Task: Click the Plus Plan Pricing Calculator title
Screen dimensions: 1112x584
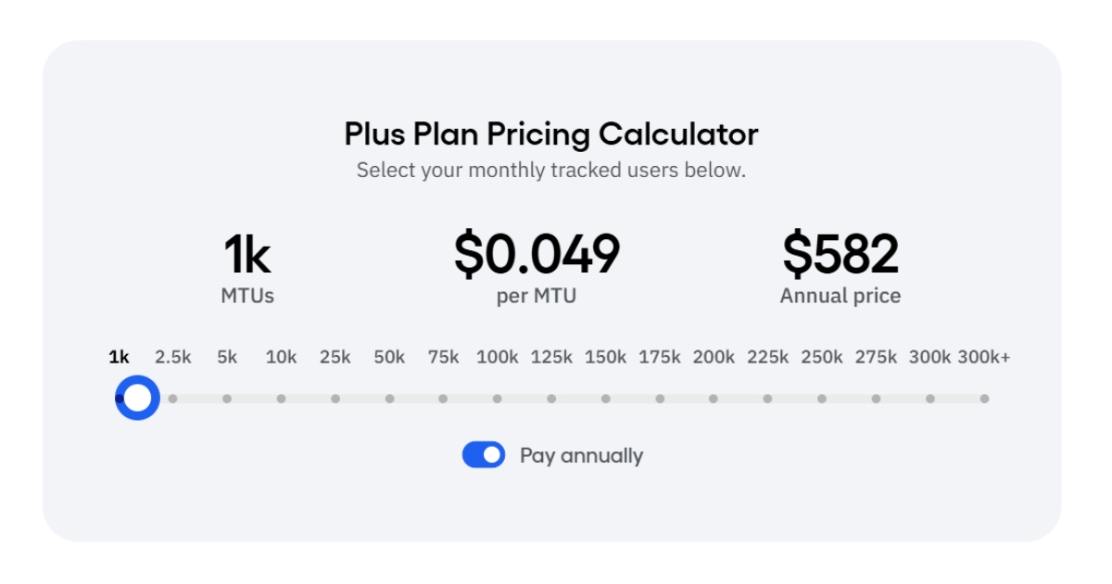Action: [550, 134]
